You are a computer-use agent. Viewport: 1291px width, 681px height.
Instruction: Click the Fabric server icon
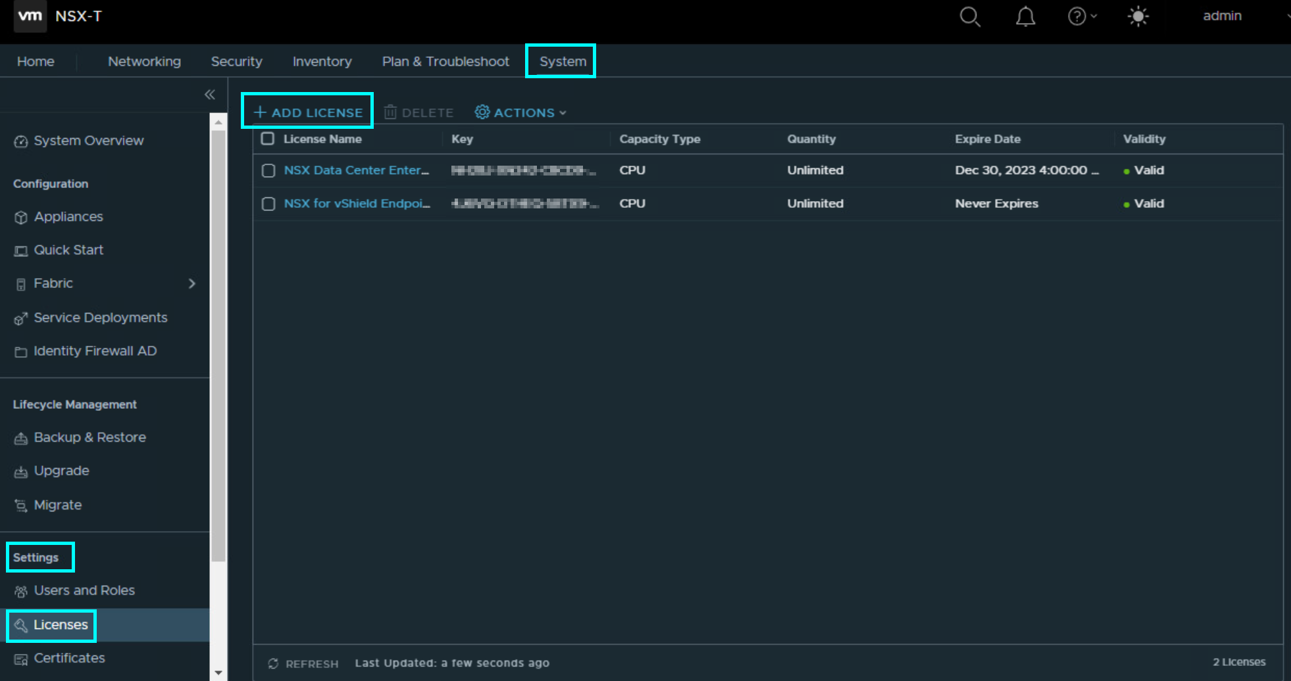pyautogui.click(x=21, y=284)
